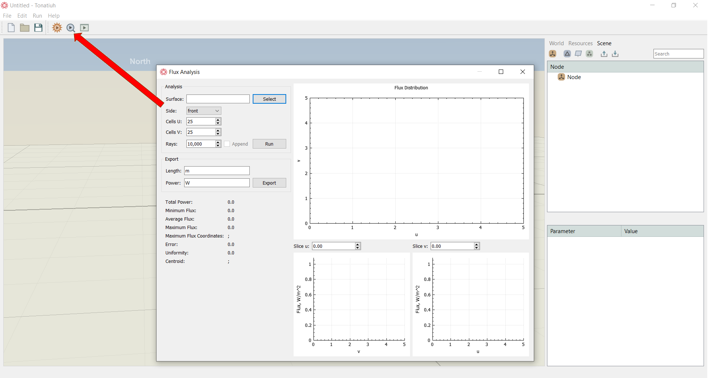
Task: Increase the Slice u value using the up arrow
Action: tap(358, 244)
